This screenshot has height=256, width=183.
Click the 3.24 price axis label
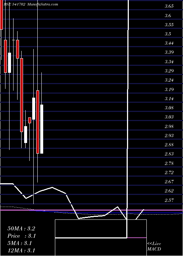(169, 80)
